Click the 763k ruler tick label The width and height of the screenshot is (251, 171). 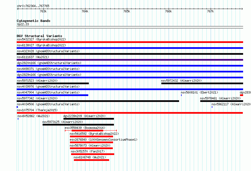pos(43,11)
